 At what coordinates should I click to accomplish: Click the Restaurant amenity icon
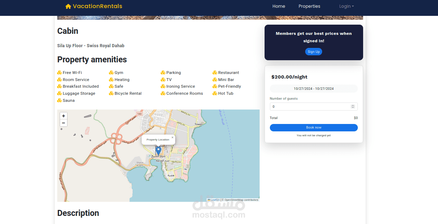[x=215, y=73]
